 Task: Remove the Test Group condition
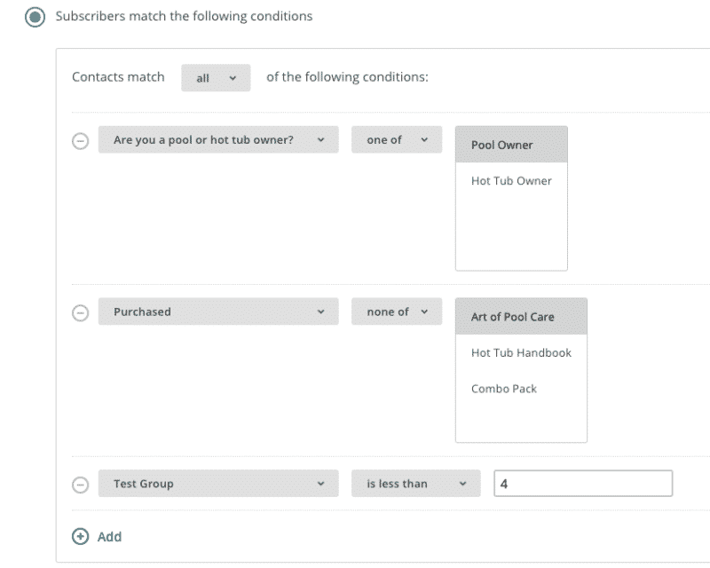tap(81, 484)
